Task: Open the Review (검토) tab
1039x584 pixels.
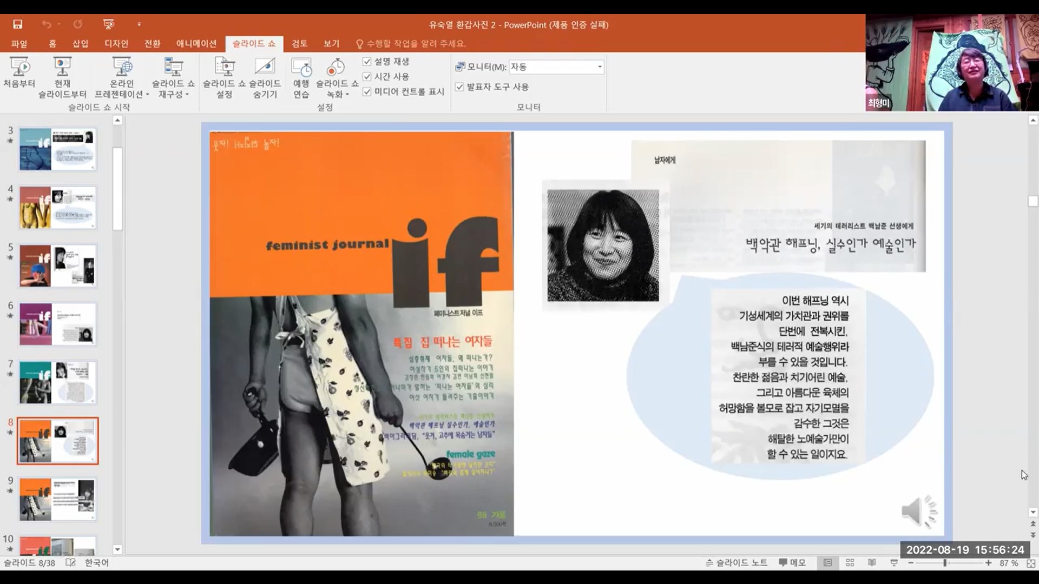Action: 299,44
